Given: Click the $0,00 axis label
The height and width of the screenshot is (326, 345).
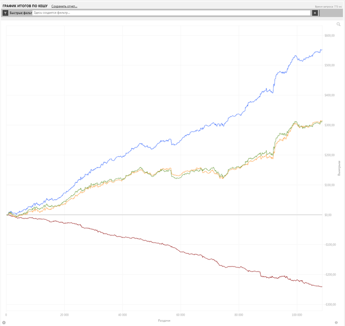Looking at the screenshot, I should (x=328, y=215).
